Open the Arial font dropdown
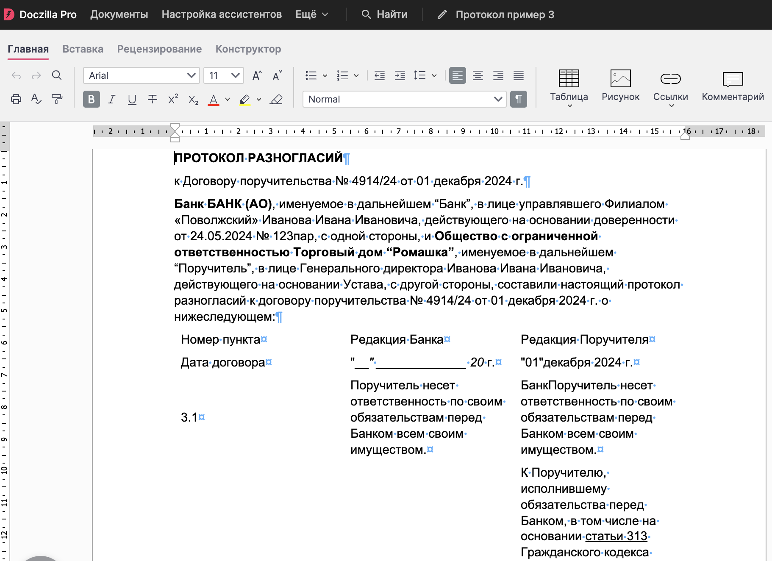Screen dimensions: 772x561 click(142, 75)
